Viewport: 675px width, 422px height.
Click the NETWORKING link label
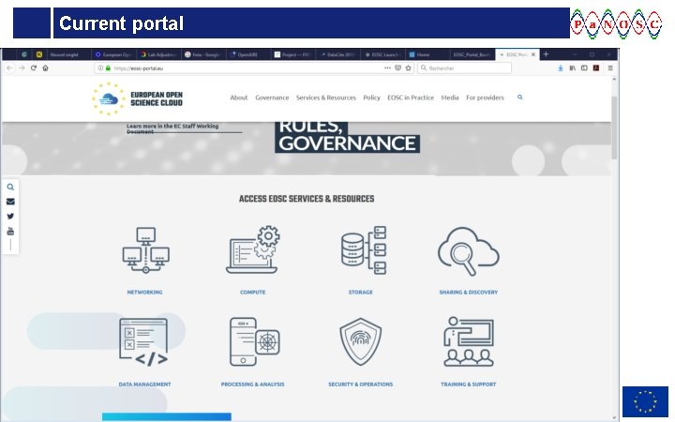pyautogui.click(x=144, y=292)
